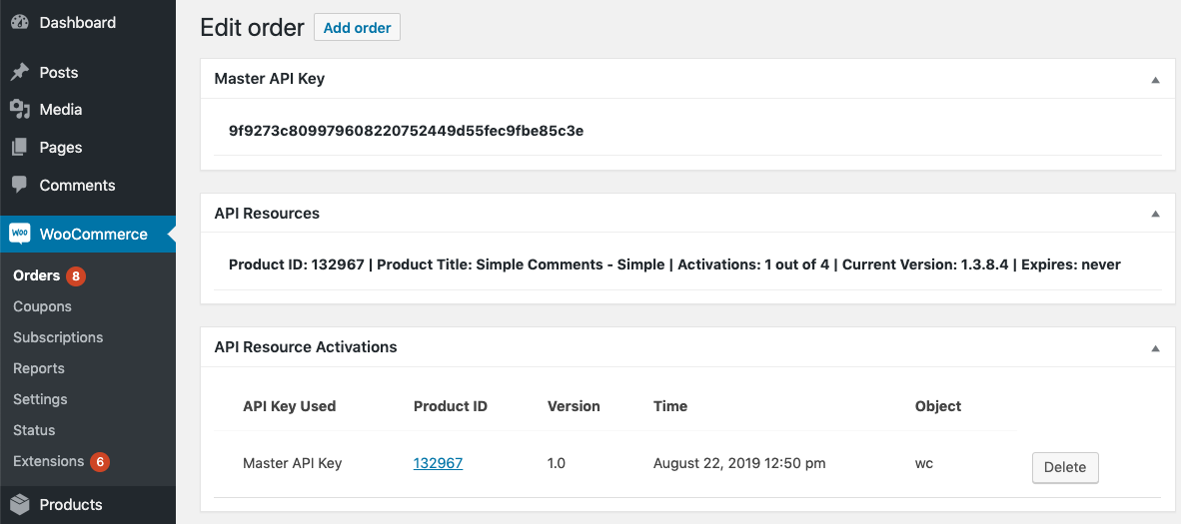Click the Comments speech bubble icon
This screenshot has width=1181, height=524.
(x=19, y=185)
